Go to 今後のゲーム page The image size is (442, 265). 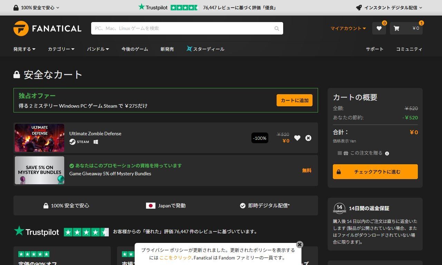click(135, 49)
